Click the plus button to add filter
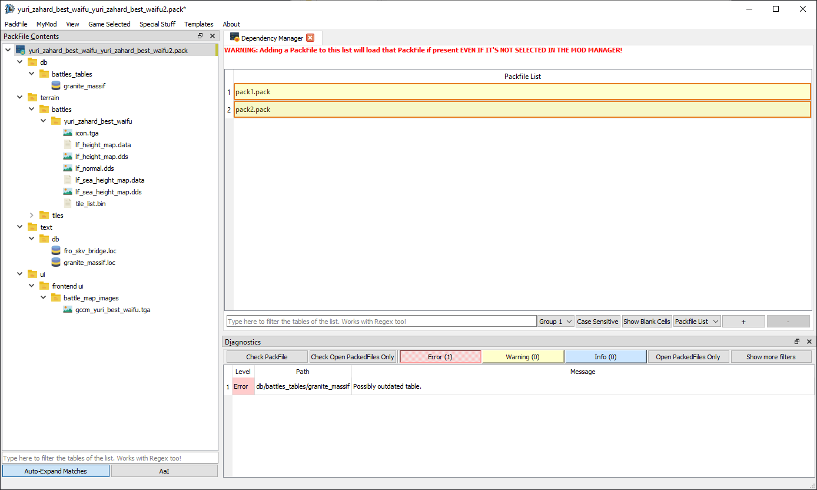 tap(743, 322)
